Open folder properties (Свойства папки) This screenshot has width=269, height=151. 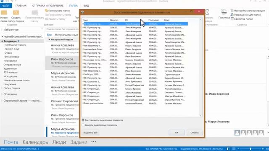[242, 19]
